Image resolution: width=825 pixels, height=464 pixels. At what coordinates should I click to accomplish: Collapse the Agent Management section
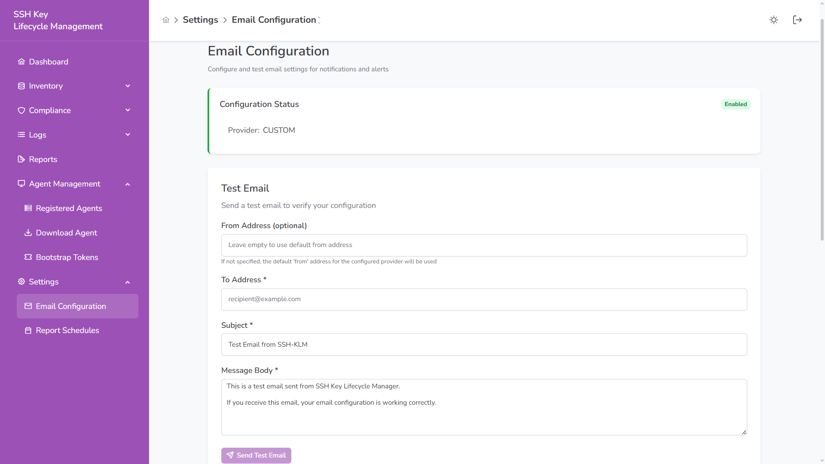(x=128, y=184)
